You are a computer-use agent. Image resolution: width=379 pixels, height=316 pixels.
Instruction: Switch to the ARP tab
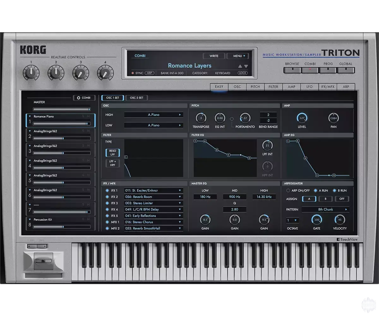(346, 87)
